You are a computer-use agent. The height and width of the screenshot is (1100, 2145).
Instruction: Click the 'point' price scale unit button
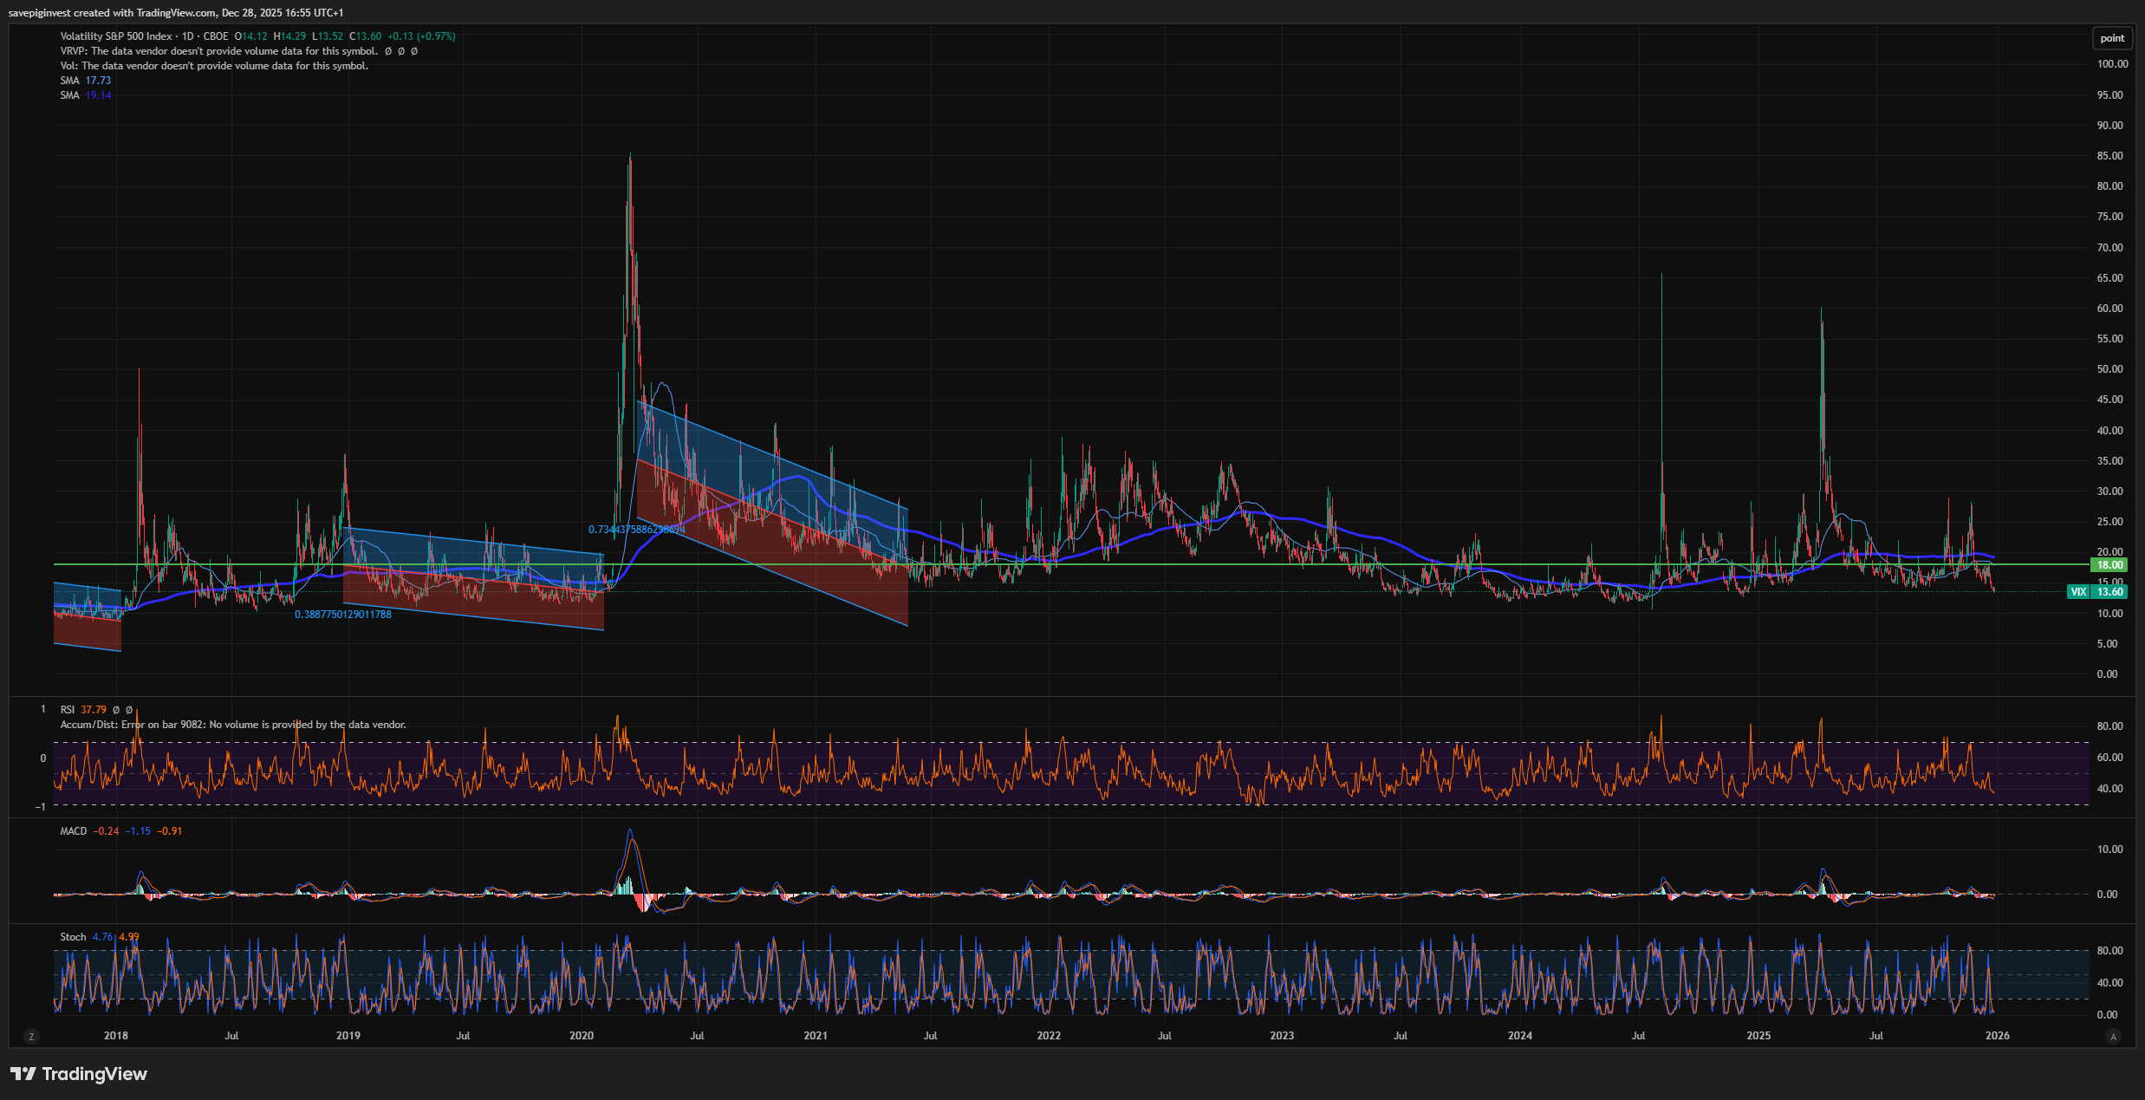click(x=2111, y=38)
